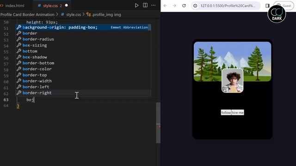296x166 pixels.
Task: Choose the border-right suggestion
Action: coord(83,93)
